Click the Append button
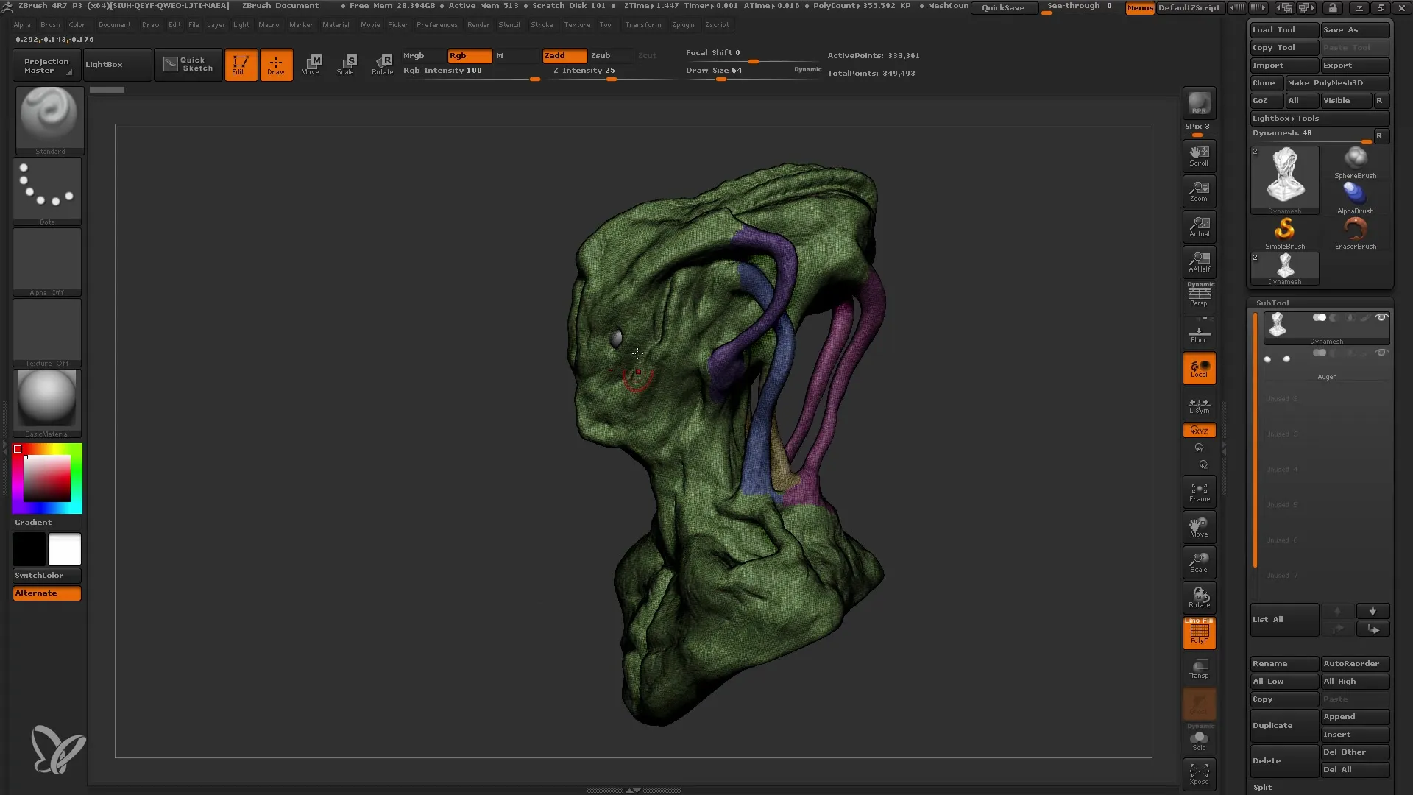The height and width of the screenshot is (795, 1413). point(1355,717)
